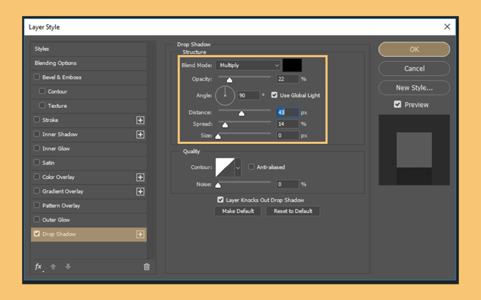Screen dimensions: 481x300
Task: Open the Blend Mode Multiply dropdown
Action: click(248, 65)
